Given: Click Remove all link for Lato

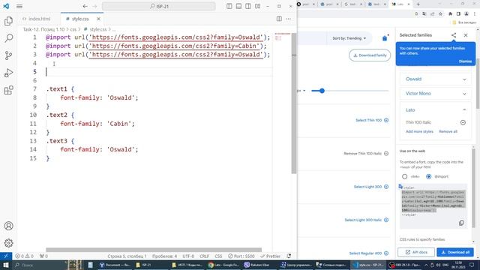Looking at the screenshot, I should 448,131.
